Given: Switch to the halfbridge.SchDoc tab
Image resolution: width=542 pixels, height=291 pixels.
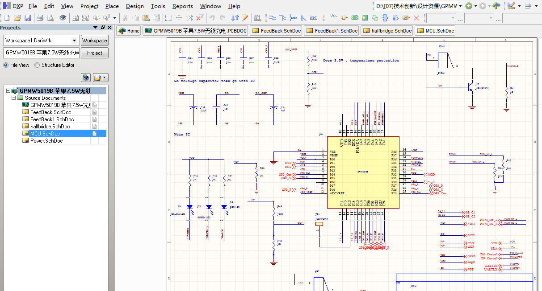Looking at the screenshot, I should [387, 31].
